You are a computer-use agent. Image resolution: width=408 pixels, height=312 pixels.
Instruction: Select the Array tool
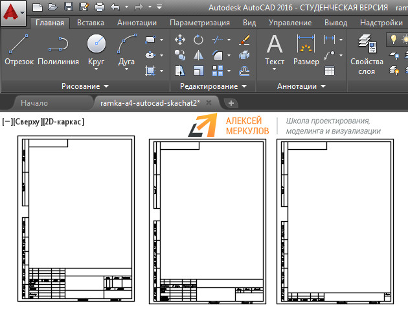(218, 71)
